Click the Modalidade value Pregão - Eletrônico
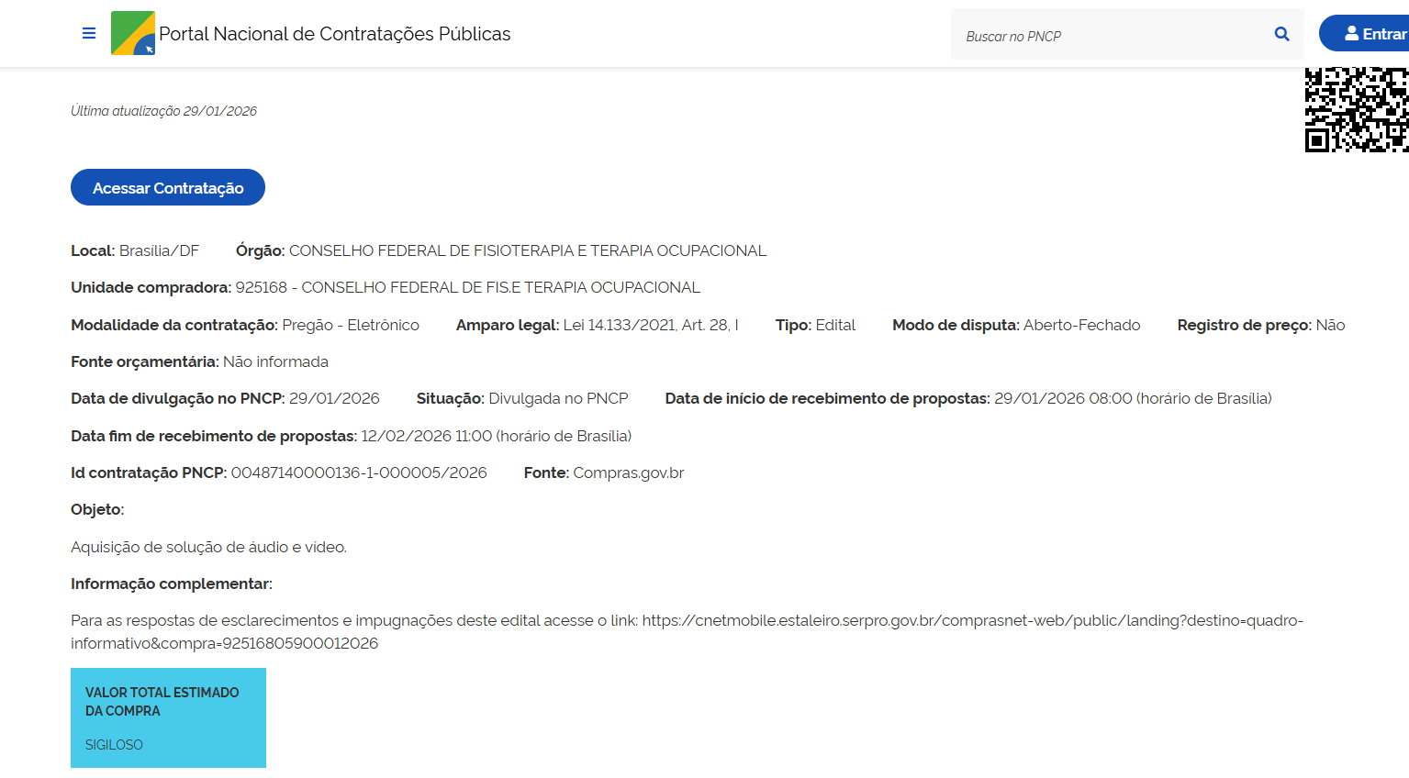1409x778 pixels. tap(350, 326)
